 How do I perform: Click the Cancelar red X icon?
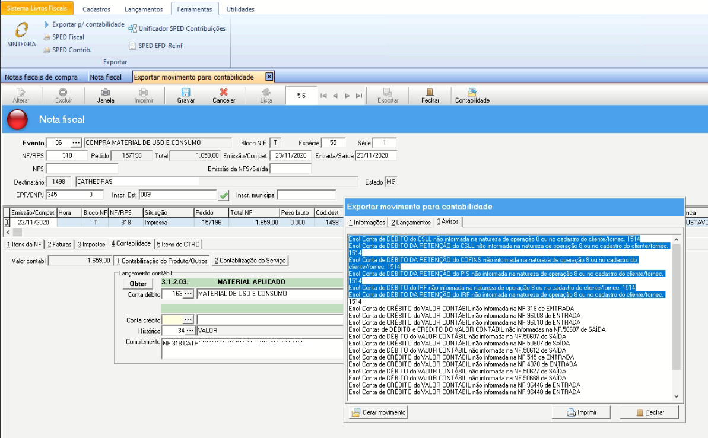(x=224, y=92)
